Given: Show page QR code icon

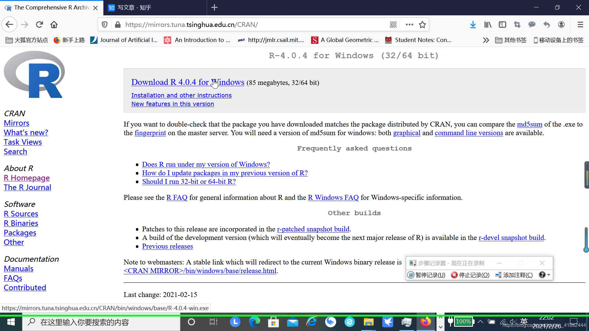Looking at the screenshot, I should coord(393,25).
